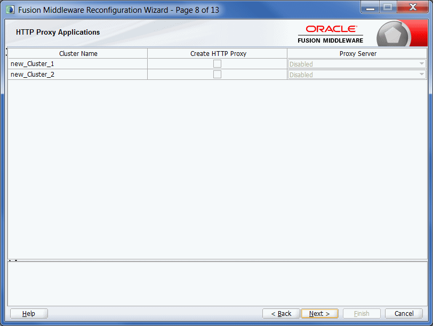Go to previous page with Back
This screenshot has width=433, height=326.
click(x=281, y=314)
